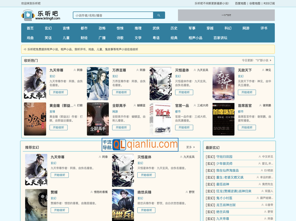Select the 评书 navigation menu item
The height and width of the screenshot is (221, 296).
click(x=264, y=28)
